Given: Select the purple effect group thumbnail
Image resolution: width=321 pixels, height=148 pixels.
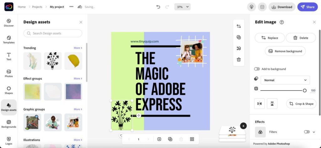Looking at the screenshot, I should 73,91.
